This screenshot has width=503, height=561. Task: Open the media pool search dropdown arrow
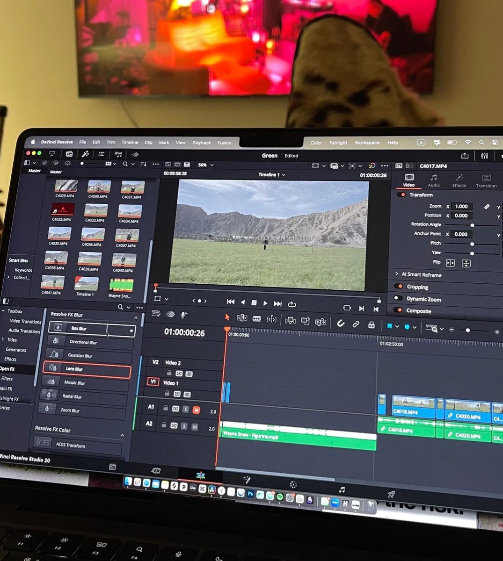pyautogui.click(x=133, y=164)
